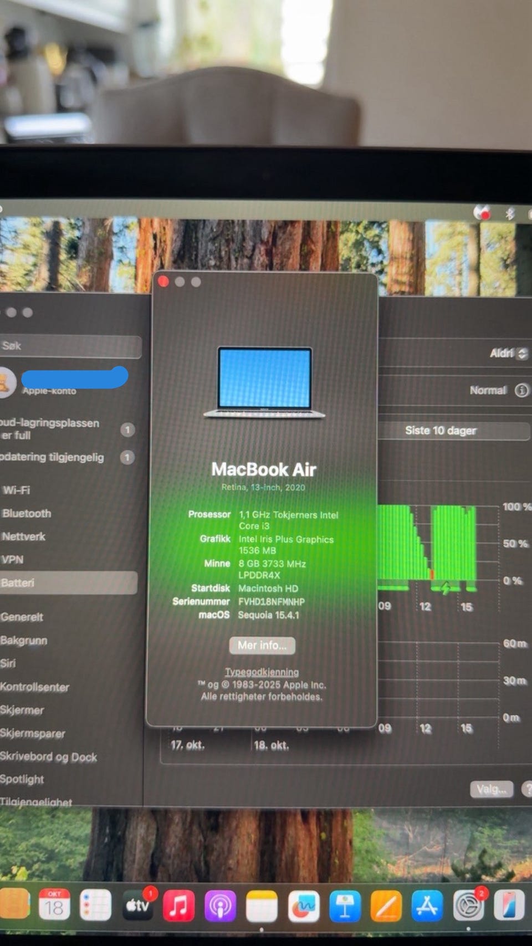The height and width of the screenshot is (946, 532).
Task: Open the Reminders app in the Dock
Action: click(x=95, y=905)
